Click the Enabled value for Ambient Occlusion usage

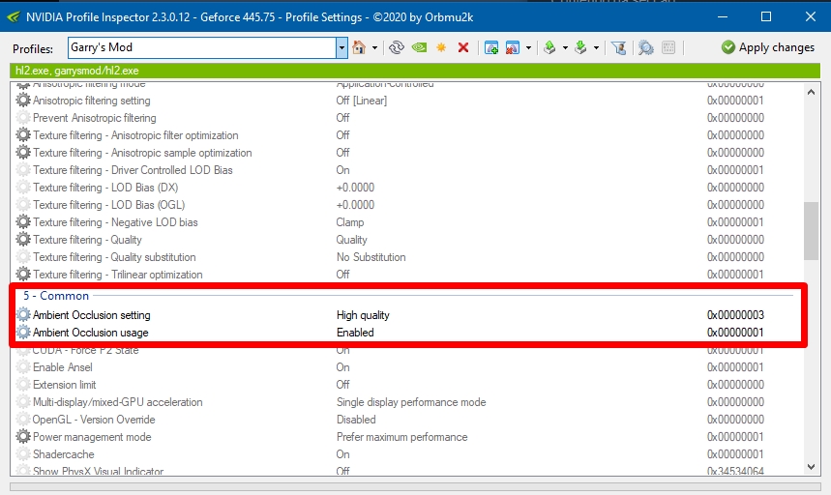(x=355, y=333)
